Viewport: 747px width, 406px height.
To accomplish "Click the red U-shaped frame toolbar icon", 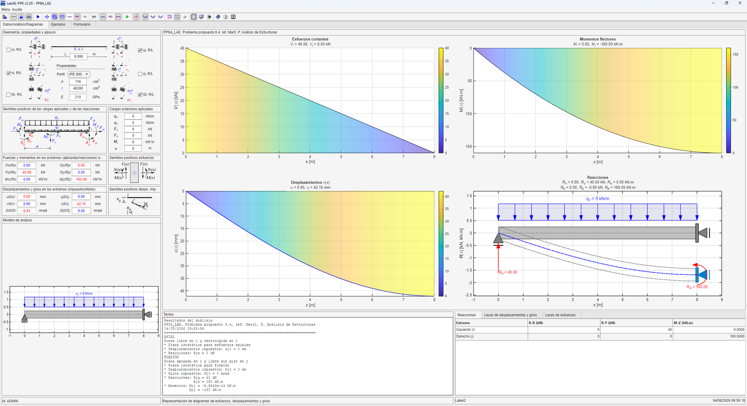I will (118, 17).
